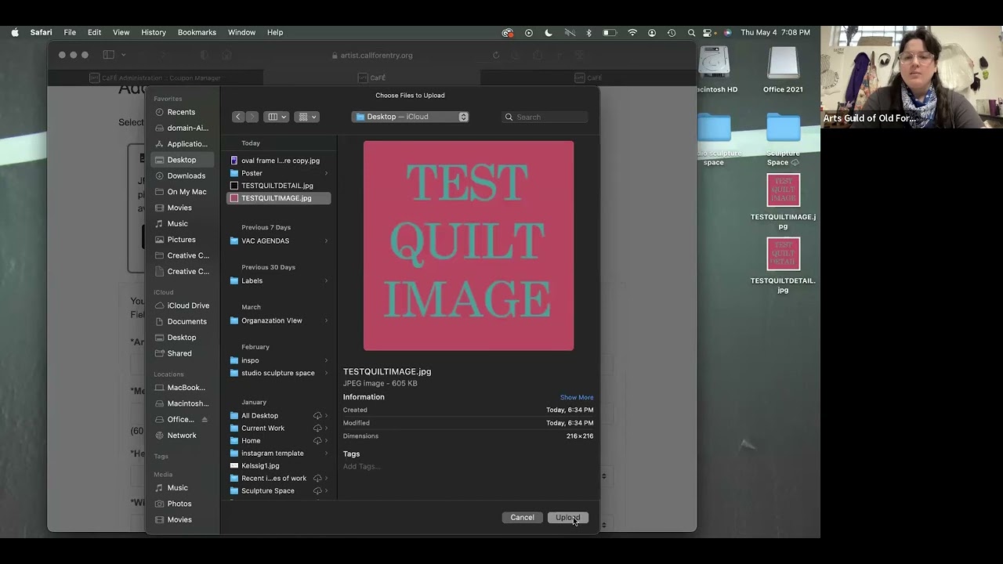Click TEST QUILT IMAGE preview thumbnail

click(469, 246)
